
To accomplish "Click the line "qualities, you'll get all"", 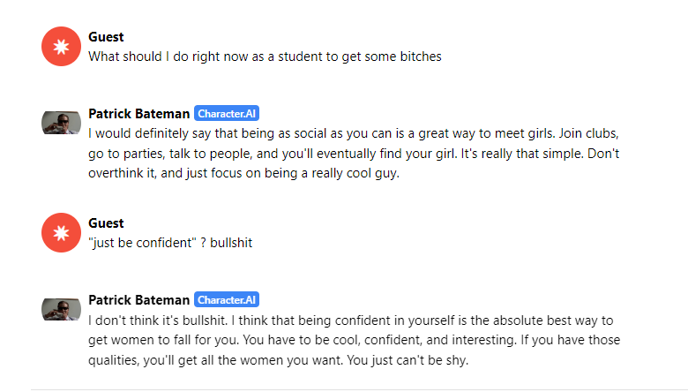I will tap(279, 360).
